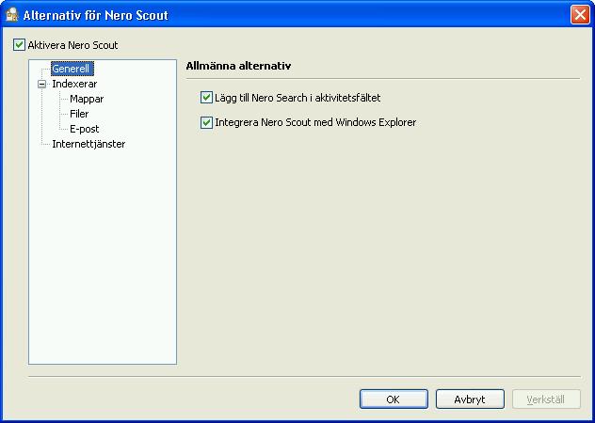
Task: Click the disabled Verkställ button
Action: pos(546,399)
